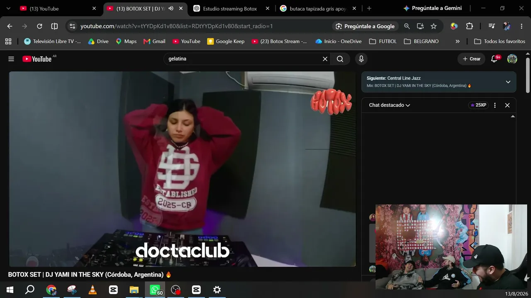Click the 25XP points badge
This screenshot has width=531, height=298.
[478, 105]
